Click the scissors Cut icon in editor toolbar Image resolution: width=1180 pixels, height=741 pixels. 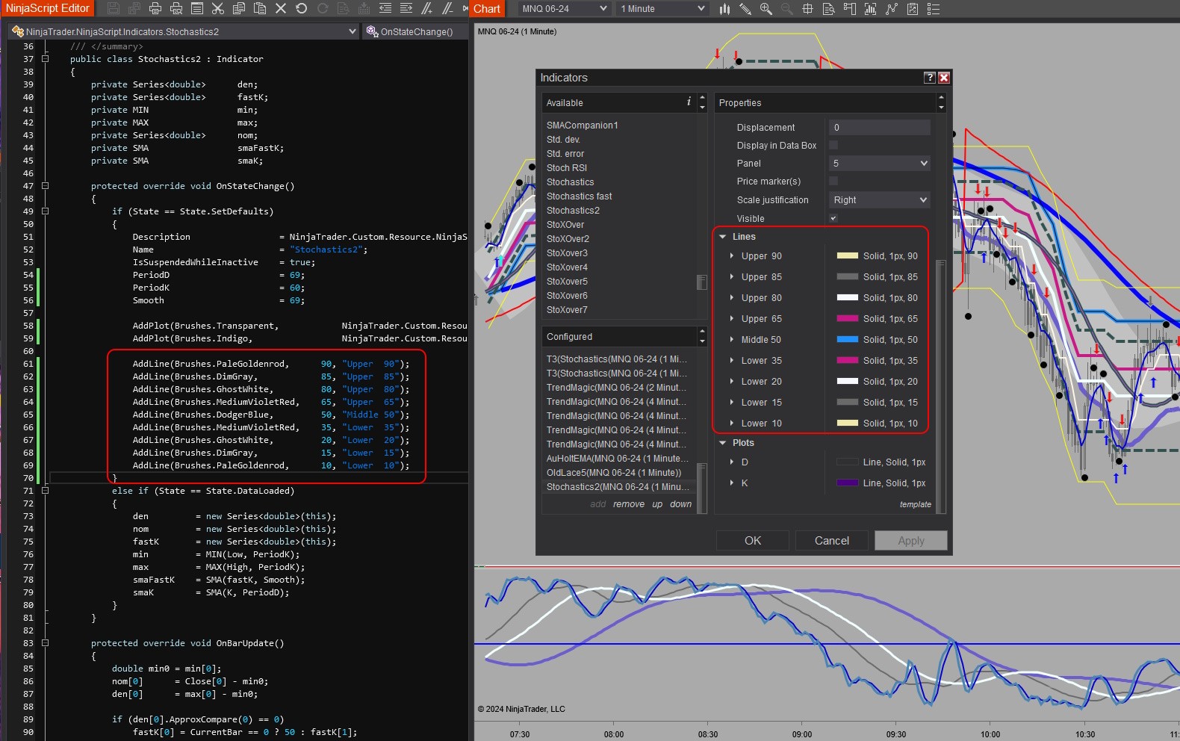click(x=218, y=9)
